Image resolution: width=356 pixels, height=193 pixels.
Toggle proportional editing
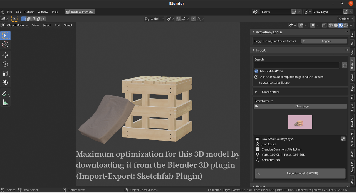193,19
